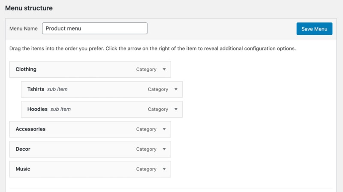Click the Category type label on Accessories
This screenshot has width=343, height=192.
[146, 129]
